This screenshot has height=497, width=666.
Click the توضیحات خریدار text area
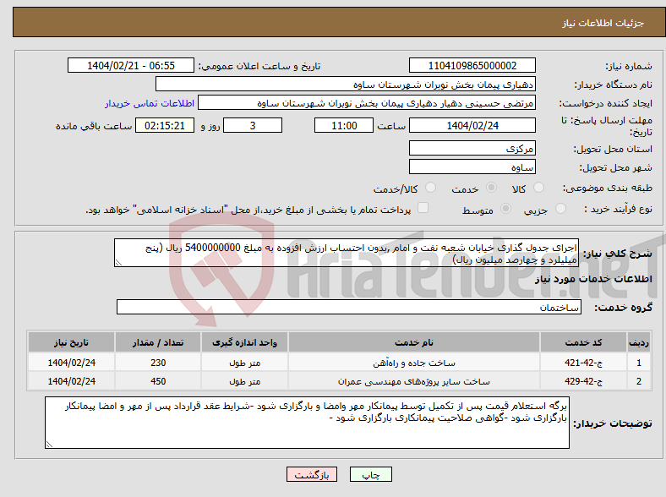307,423
